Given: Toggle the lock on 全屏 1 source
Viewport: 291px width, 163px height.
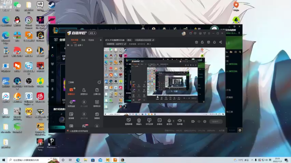Looking at the screenshot, I should click(x=72, y=45).
